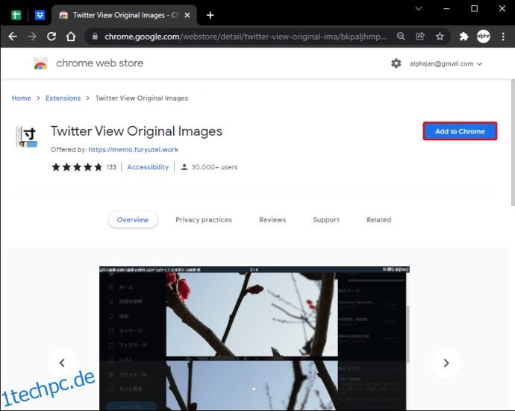Image resolution: width=515 pixels, height=411 pixels.
Task: Open the zoom magnifier in address bar
Action: (x=401, y=37)
